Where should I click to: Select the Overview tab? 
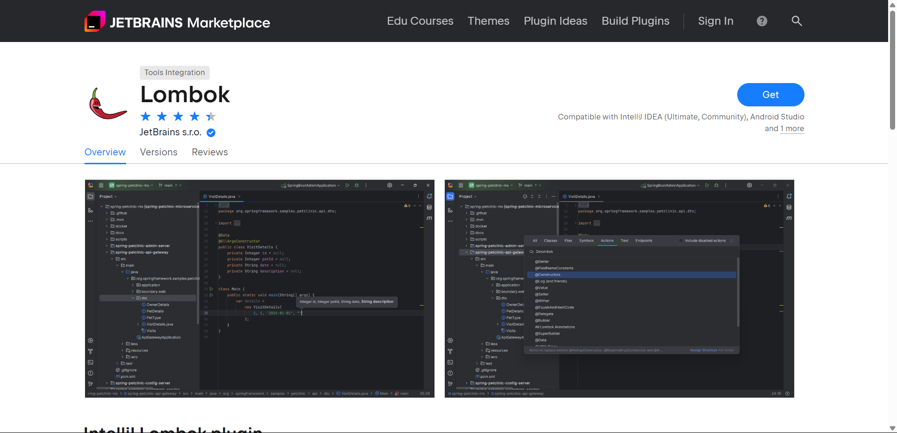click(x=105, y=152)
